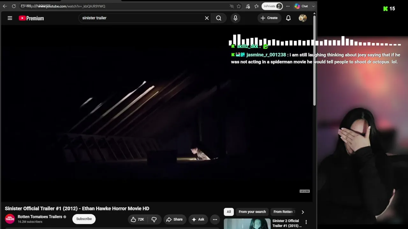
Task: Open the Sinister 2 Official Trailer thumbnail
Action: pyautogui.click(x=247, y=224)
